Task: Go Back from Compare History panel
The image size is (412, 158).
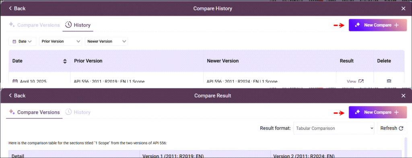Action: (17, 8)
